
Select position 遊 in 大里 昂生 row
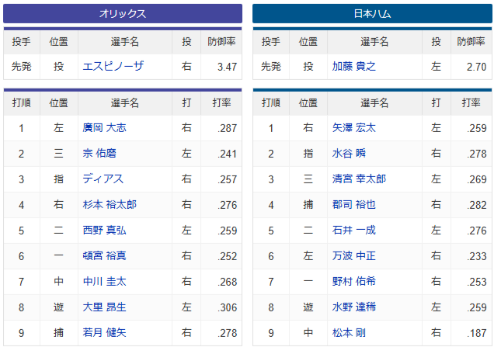coord(58,307)
